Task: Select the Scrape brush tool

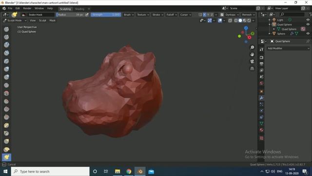Action: pyautogui.click(x=6, y=117)
